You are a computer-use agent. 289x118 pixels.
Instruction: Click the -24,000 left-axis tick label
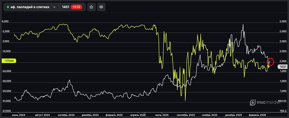(6, 71)
